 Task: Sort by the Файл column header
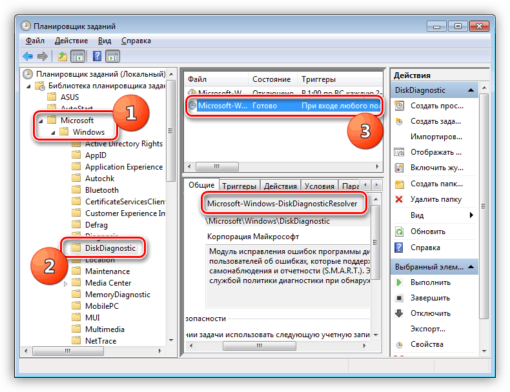tap(216, 79)
